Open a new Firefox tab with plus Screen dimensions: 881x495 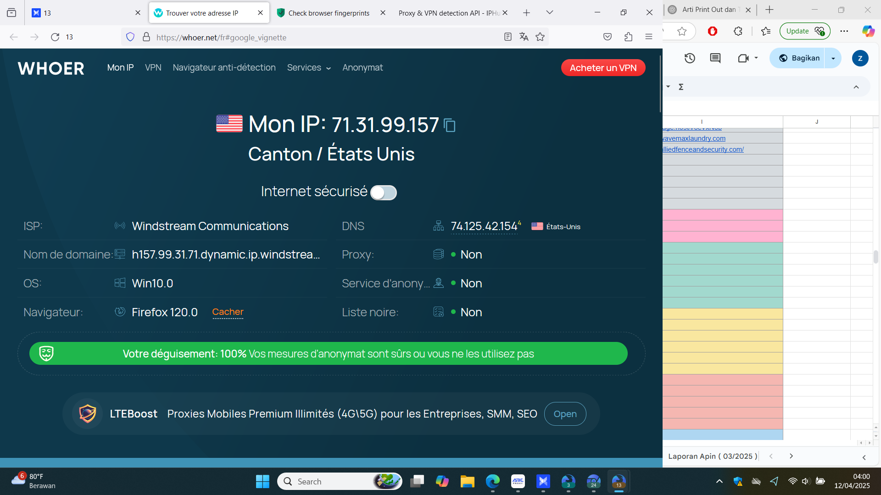526,13
